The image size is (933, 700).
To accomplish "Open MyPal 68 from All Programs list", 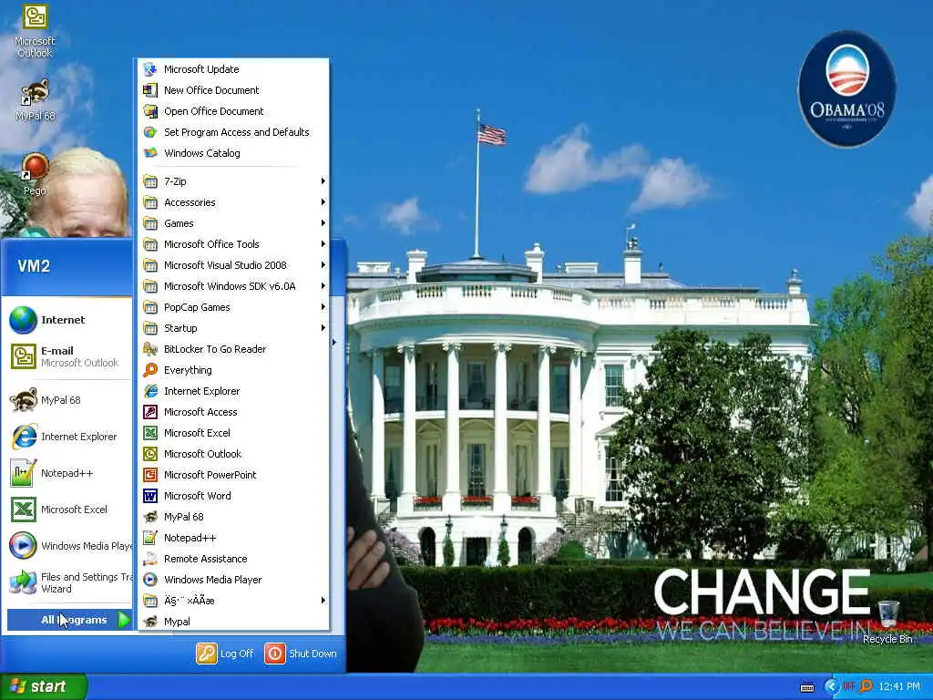I will pos(233,517).
